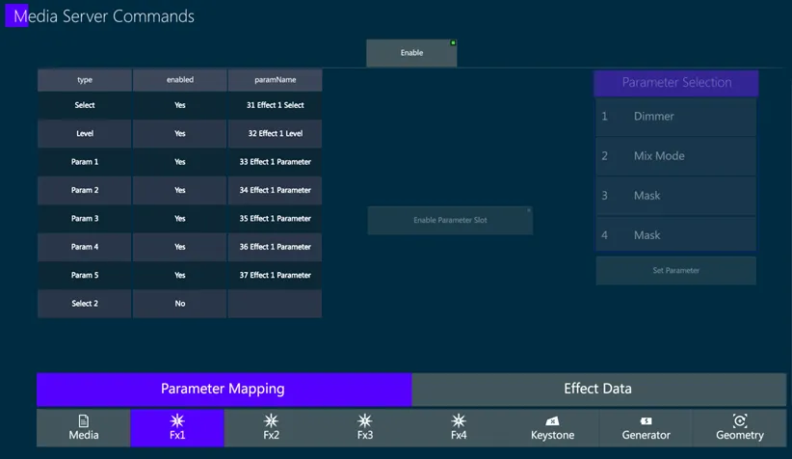Click the type column header
This screenshot has width=792, height=459.
pos(85,80)
